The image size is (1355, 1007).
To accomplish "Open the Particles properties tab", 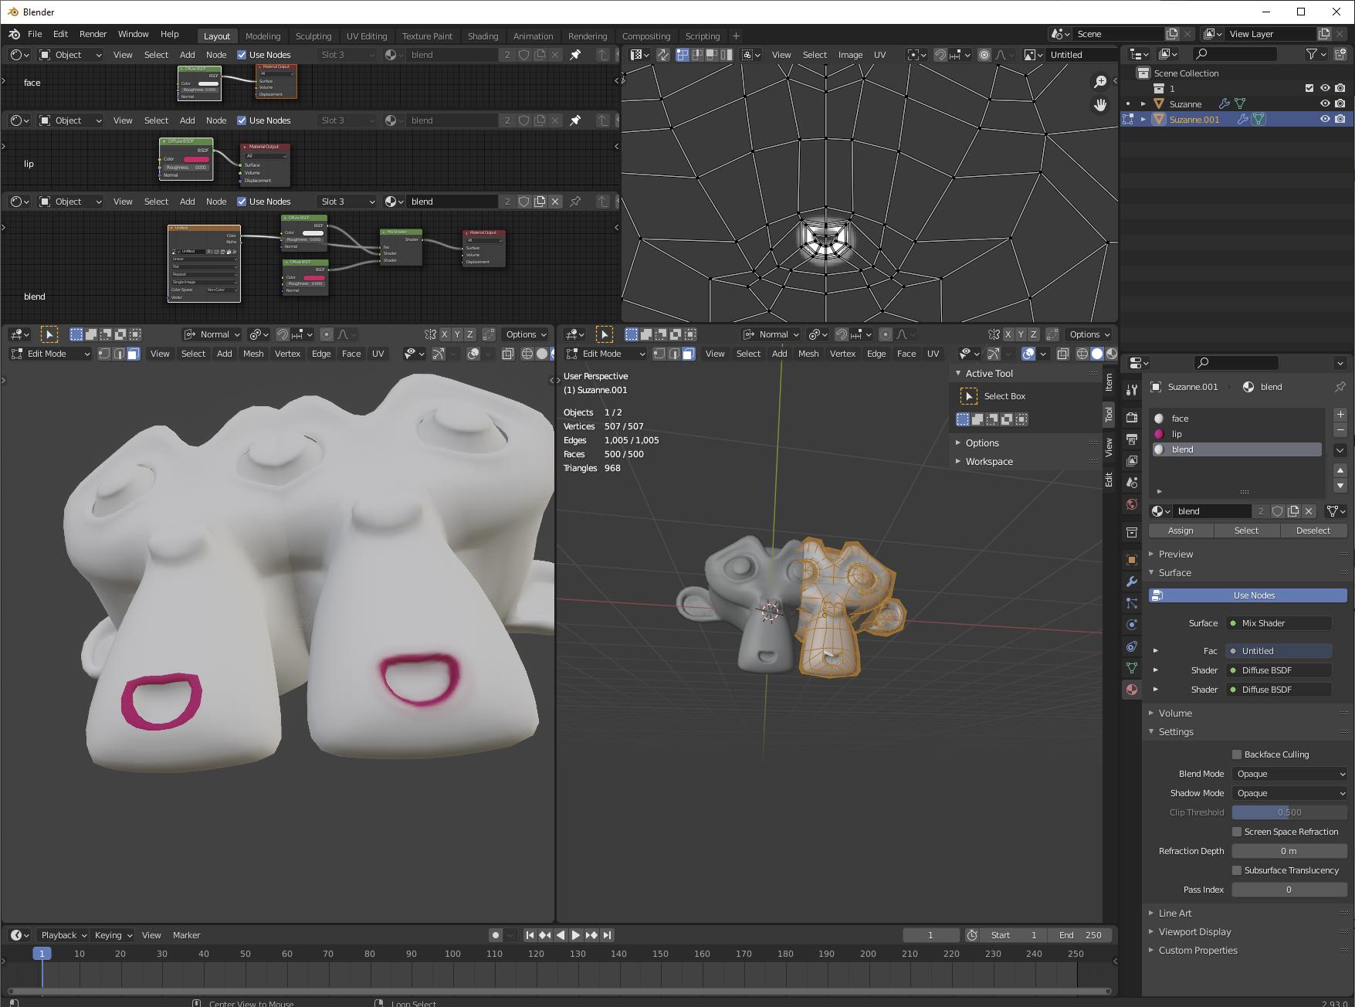I will point(1131,602).
